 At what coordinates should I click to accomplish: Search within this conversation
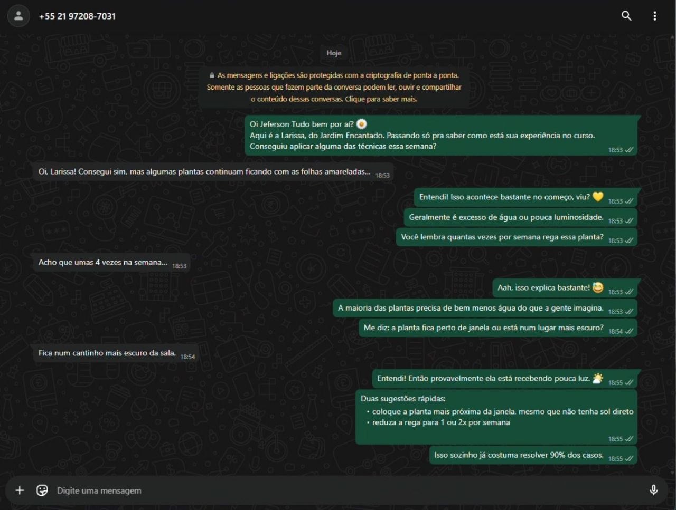(x=626, y=16)
